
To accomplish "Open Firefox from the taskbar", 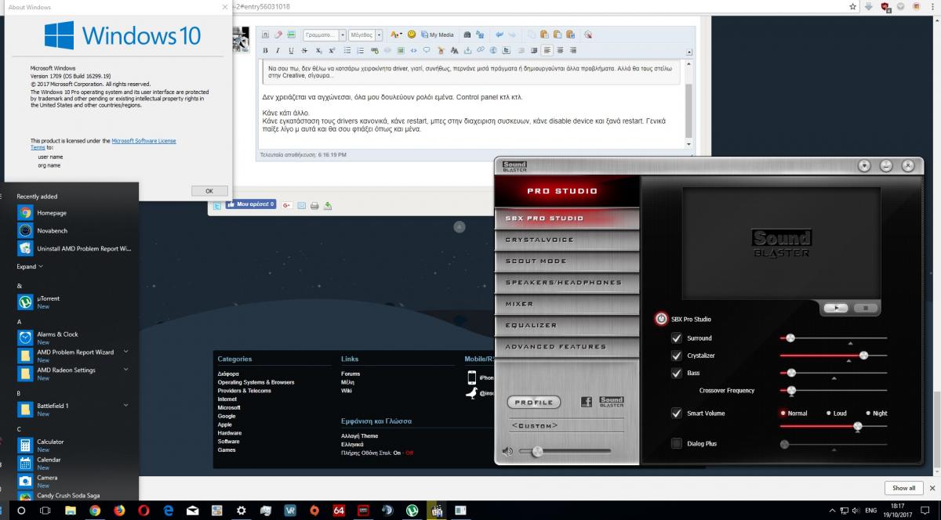I will click(119, 511).
